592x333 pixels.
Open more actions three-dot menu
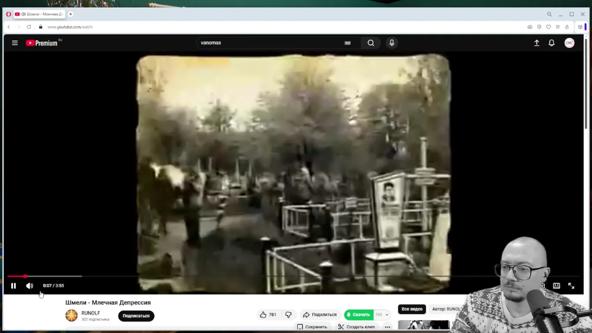coord(388,327)
